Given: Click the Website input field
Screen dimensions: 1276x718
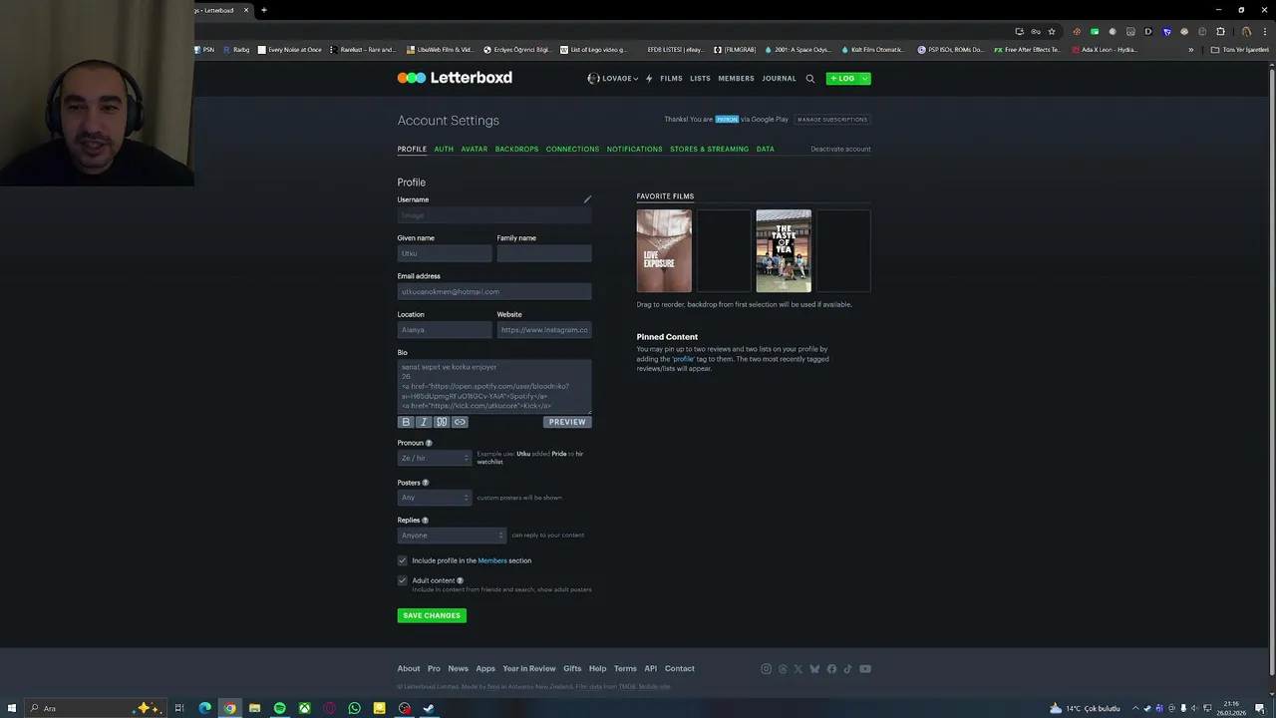Looking at the screenshot, I should [544, 330].
